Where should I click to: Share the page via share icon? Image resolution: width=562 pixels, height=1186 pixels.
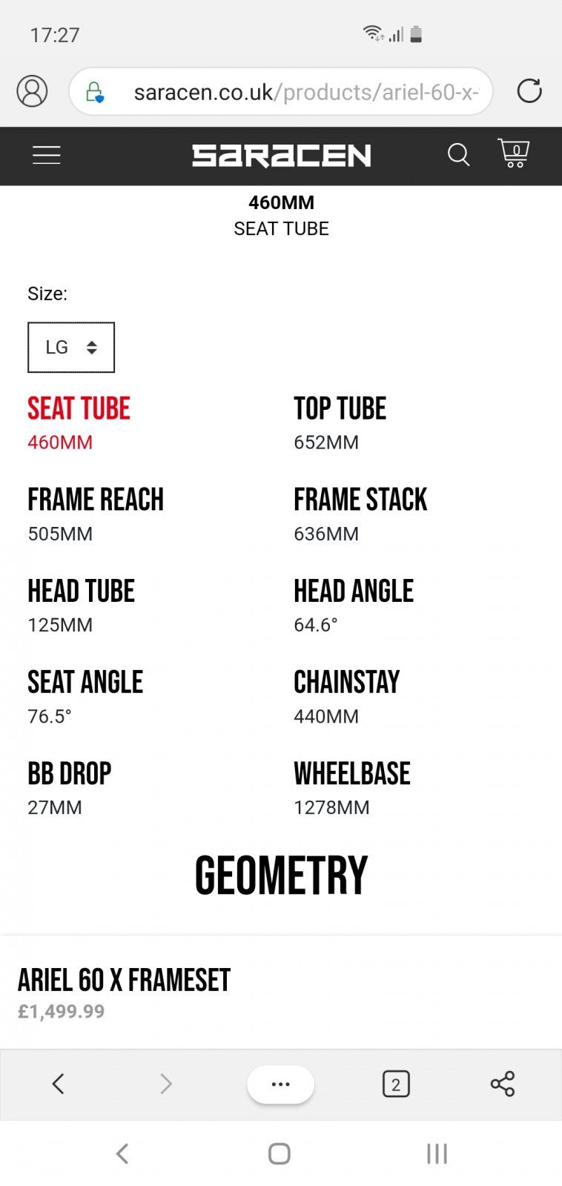[x=502, y=1084]
